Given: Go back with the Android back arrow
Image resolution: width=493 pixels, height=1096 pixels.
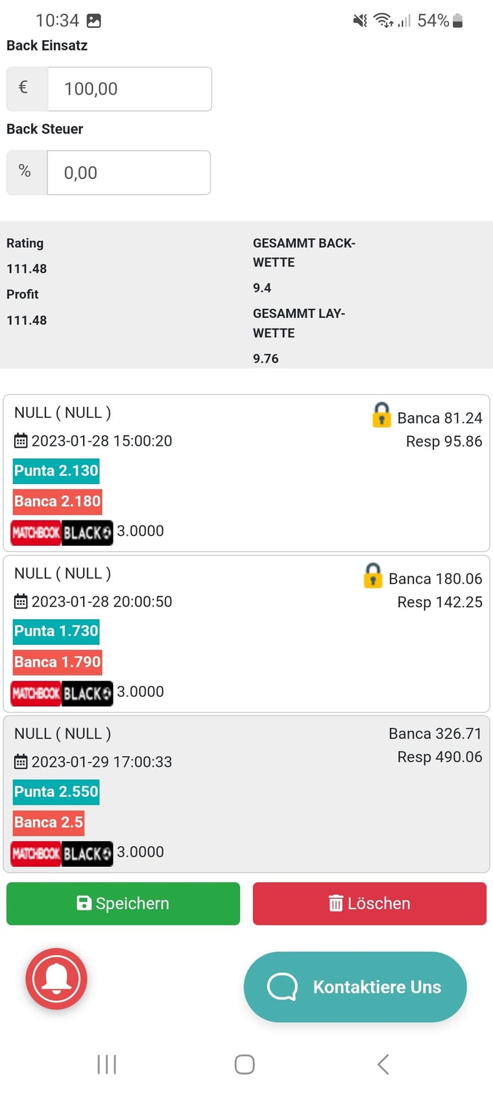Looking at the screenshot, I should 383,1064.
